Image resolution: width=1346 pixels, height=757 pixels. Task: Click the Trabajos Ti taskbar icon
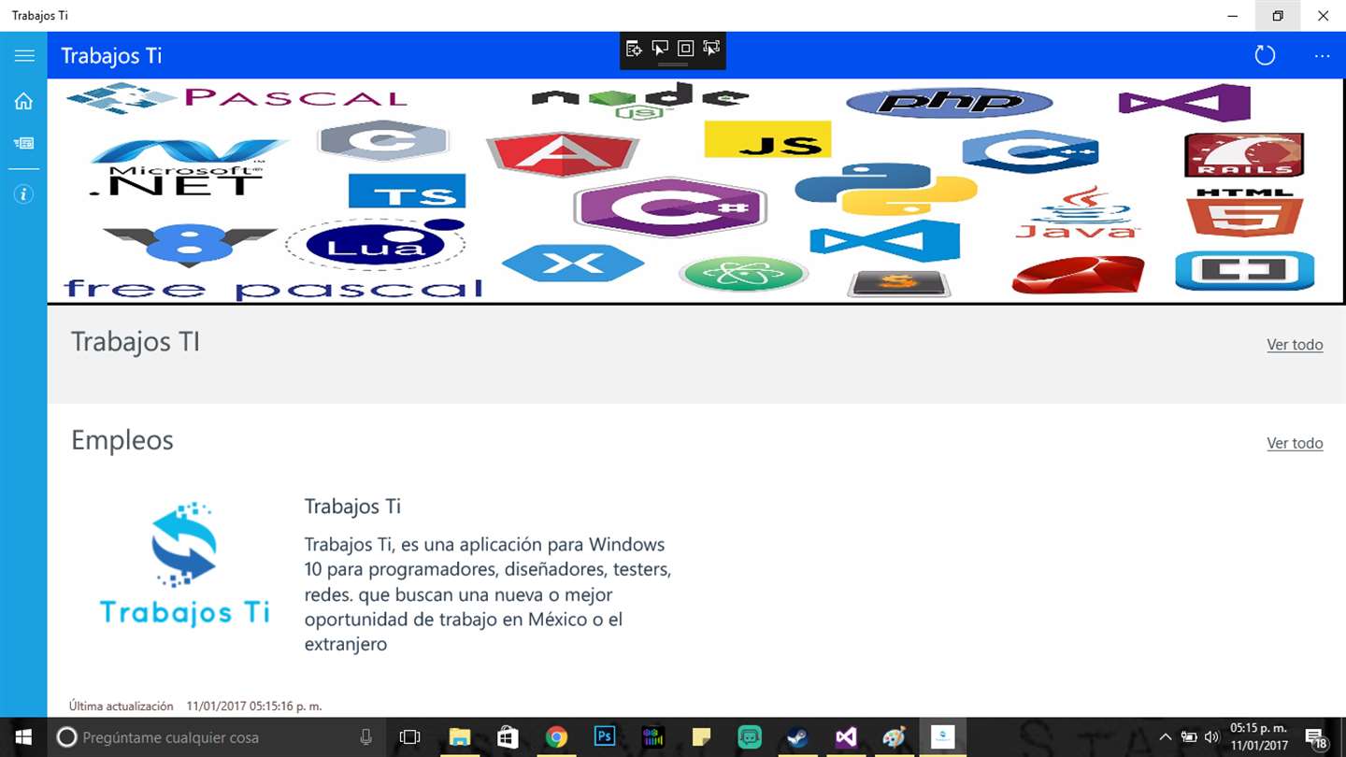pos(942,737)
